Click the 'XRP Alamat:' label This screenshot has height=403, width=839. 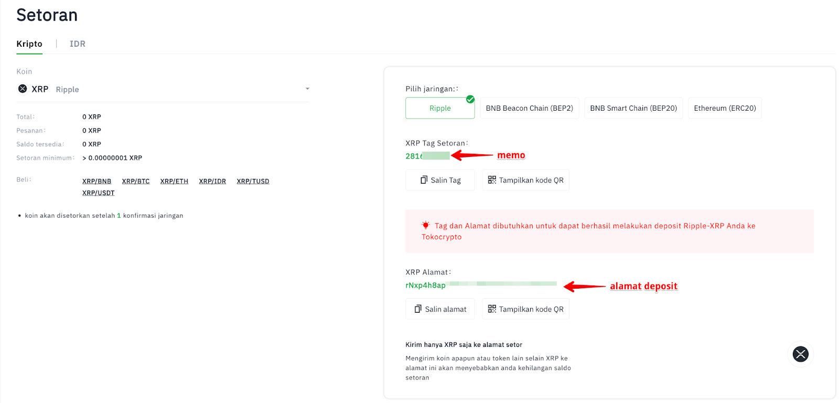pyautogui.click(x=428, y=272)
